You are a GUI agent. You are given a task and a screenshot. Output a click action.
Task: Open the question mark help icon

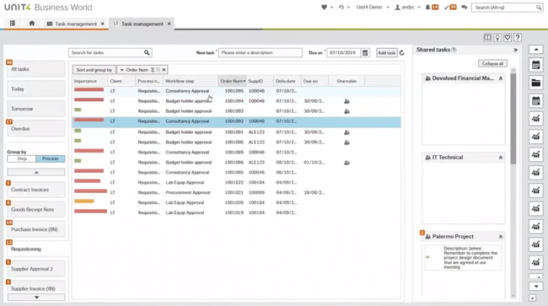coord(518,37)
